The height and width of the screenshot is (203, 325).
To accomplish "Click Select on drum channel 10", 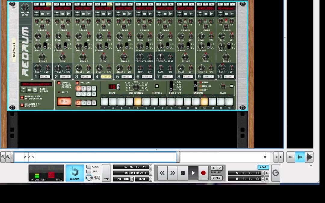I will click(229, 77).
